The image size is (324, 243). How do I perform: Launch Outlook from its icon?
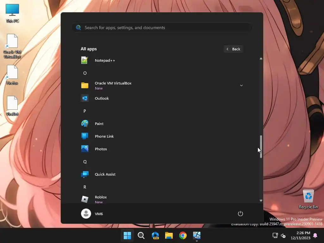click(84, 98)
